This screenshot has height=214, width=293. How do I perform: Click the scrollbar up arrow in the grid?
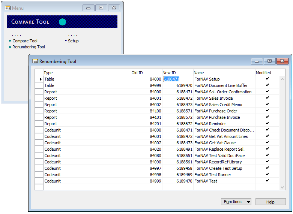point(282,79)
